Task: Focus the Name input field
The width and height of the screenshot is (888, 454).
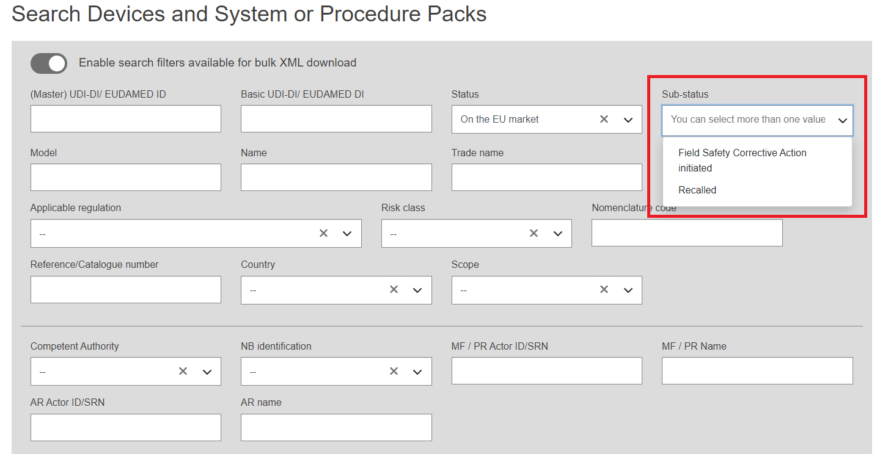Action: [x=336, y=177]
